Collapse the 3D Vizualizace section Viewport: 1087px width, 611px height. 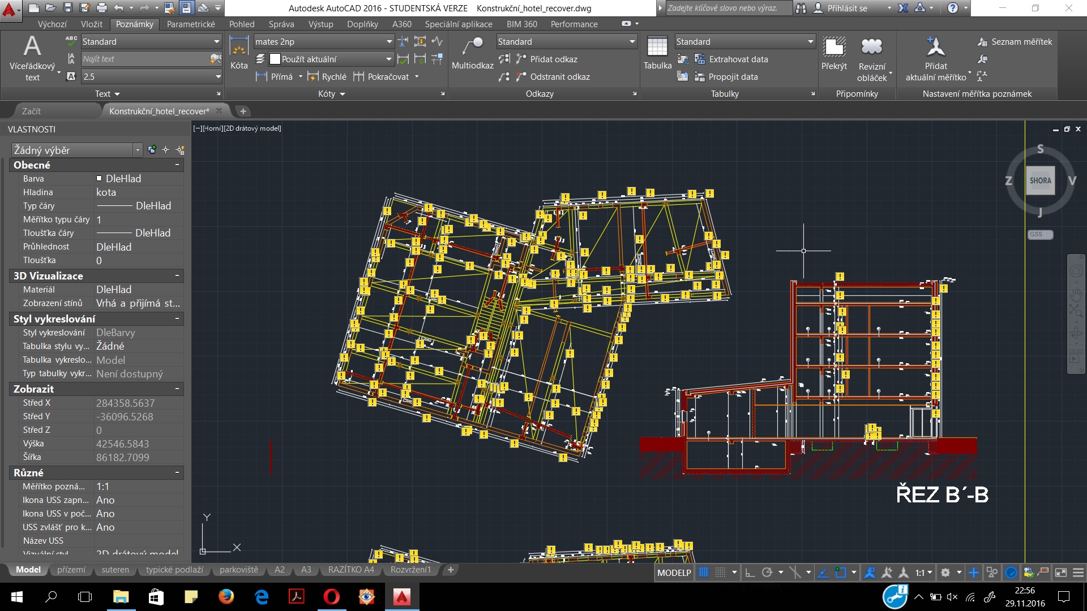(177, 276)
